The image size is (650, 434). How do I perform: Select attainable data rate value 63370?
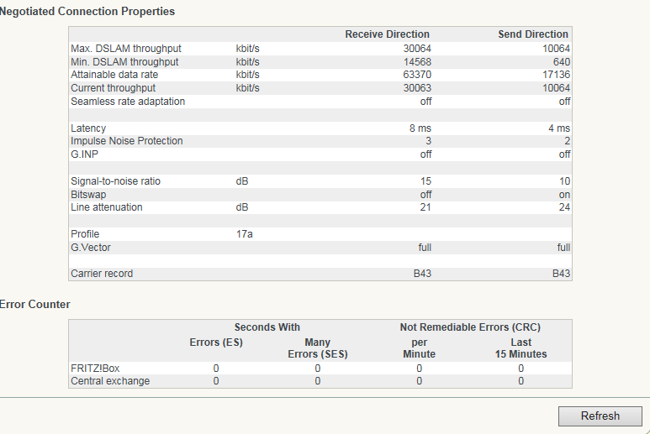[x=417, y=75]
